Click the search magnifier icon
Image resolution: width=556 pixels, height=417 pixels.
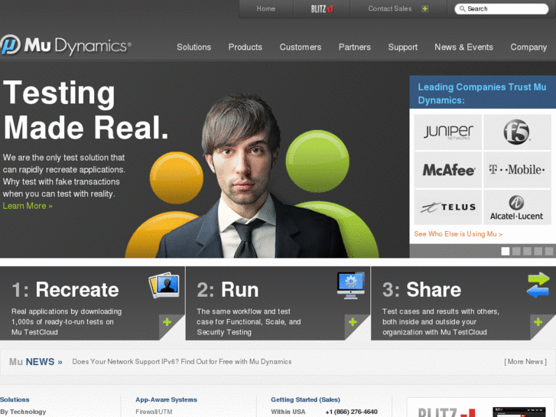[462, 9]
